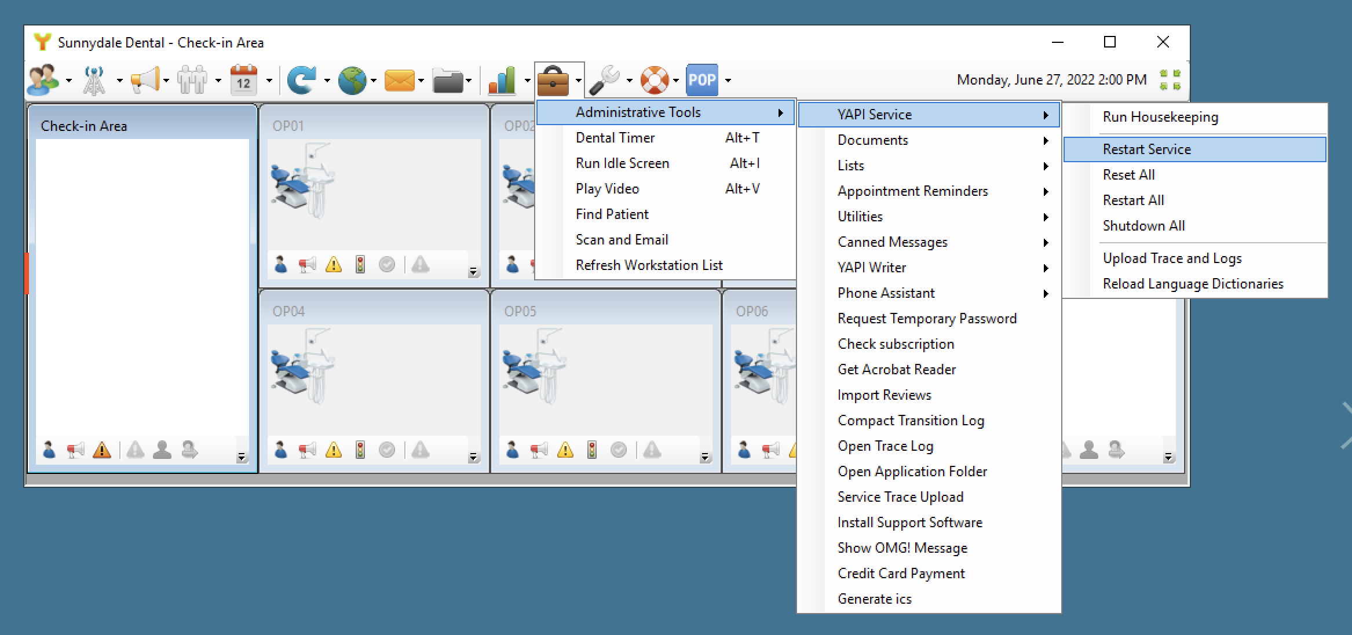Image resolution: width=1352 pixels, height=635 pixels.
Task: Select Find Patient menu entry
Action: click(x=665, y=214)
